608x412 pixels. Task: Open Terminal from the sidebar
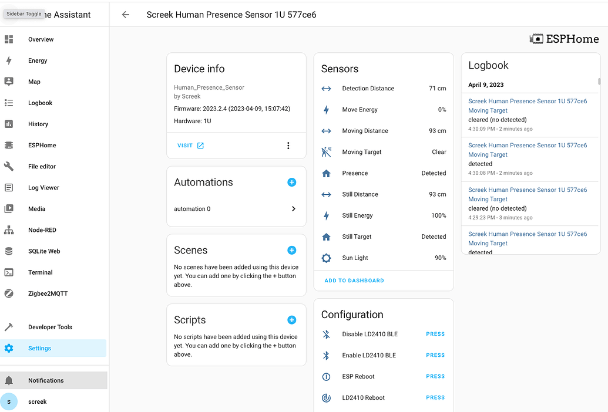pos(40,272)
